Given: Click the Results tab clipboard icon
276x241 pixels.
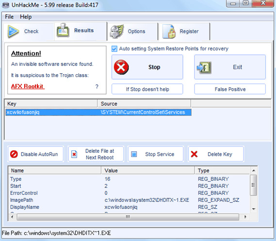Looking at the screenshot, I should [x=63, y=30].
